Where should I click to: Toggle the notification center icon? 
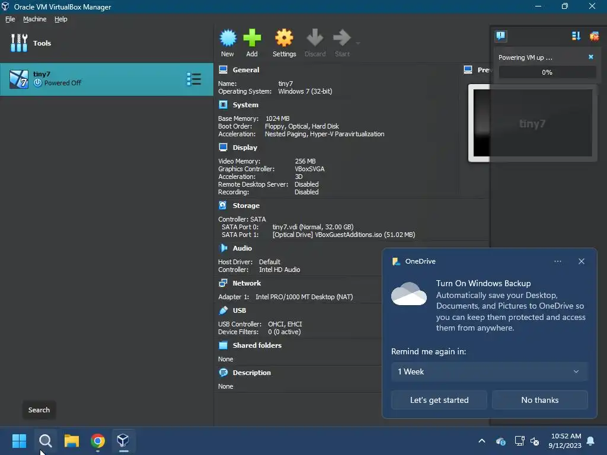click(500, 36)
